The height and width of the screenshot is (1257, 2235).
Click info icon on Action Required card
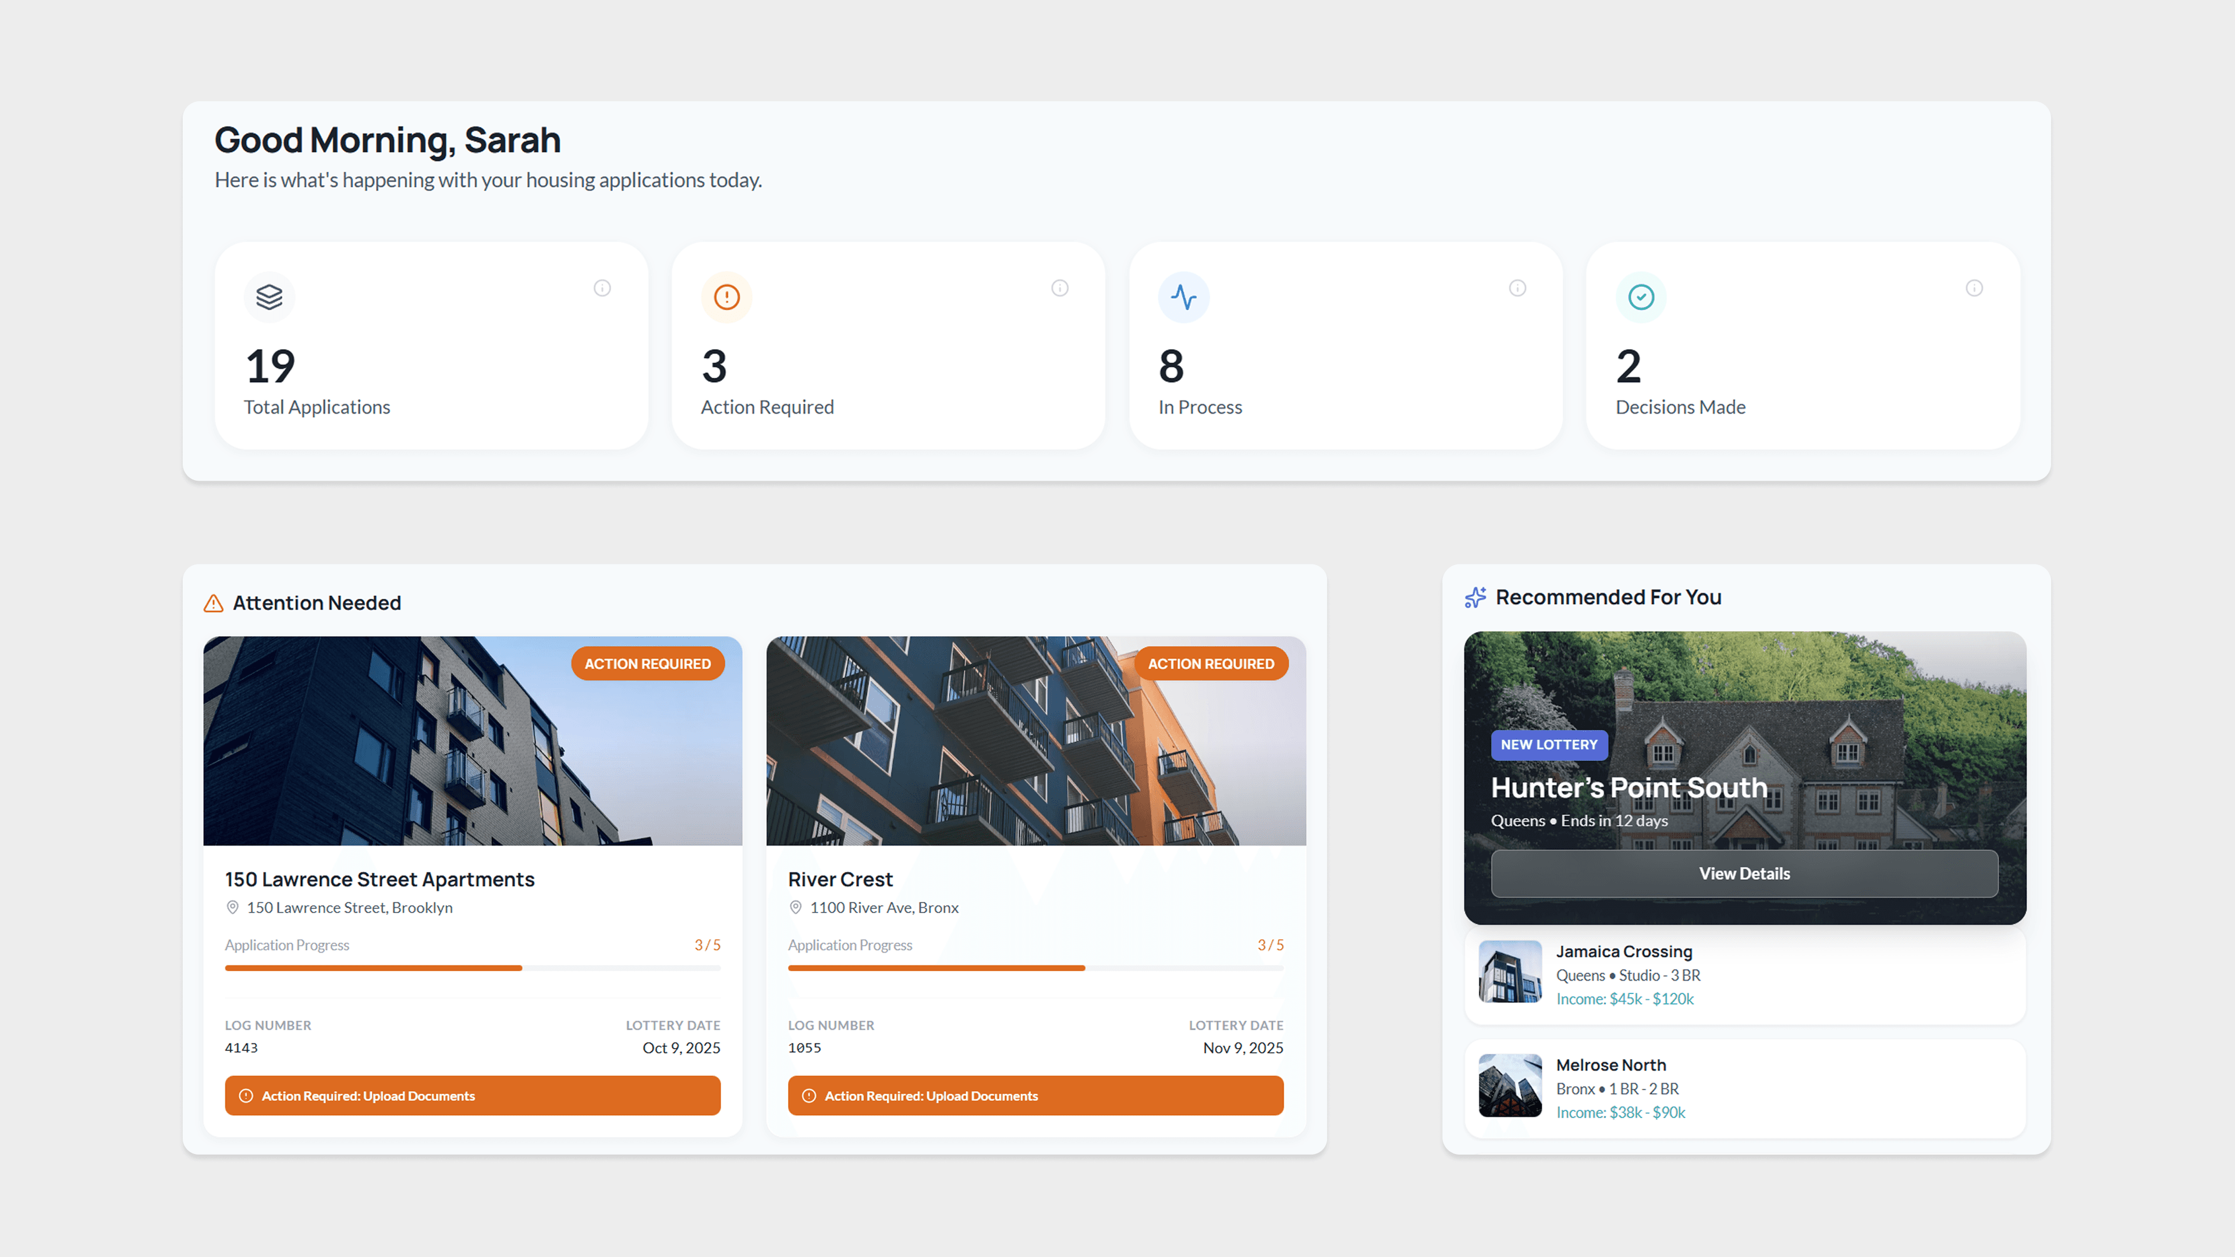coord(1059,288)
